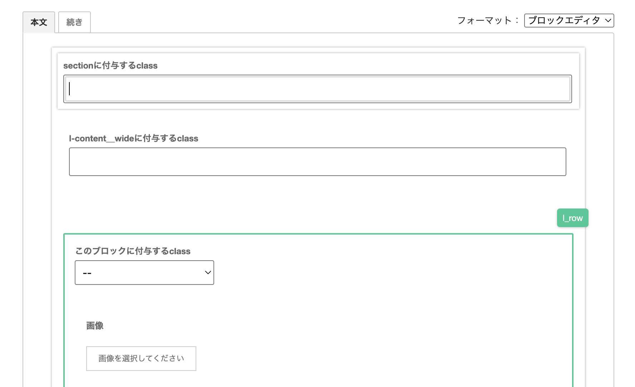Click the ブロックエディタ text in format selector
Screen dimensions: 635x387
[564, 20]
